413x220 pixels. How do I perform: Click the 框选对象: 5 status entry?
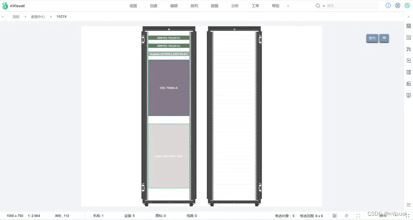pos(285,216)
